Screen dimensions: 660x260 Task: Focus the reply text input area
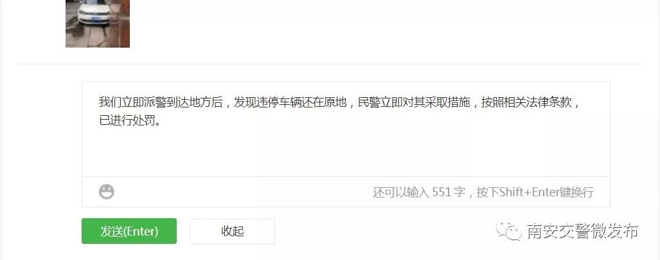[346, 129]
